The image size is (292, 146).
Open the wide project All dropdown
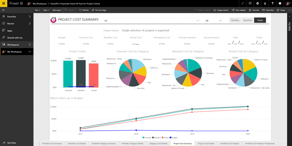[x=152, y=20]
